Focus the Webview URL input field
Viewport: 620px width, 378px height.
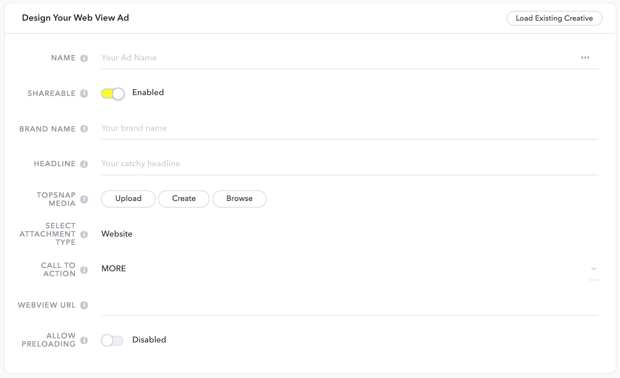tap(350, 305)
